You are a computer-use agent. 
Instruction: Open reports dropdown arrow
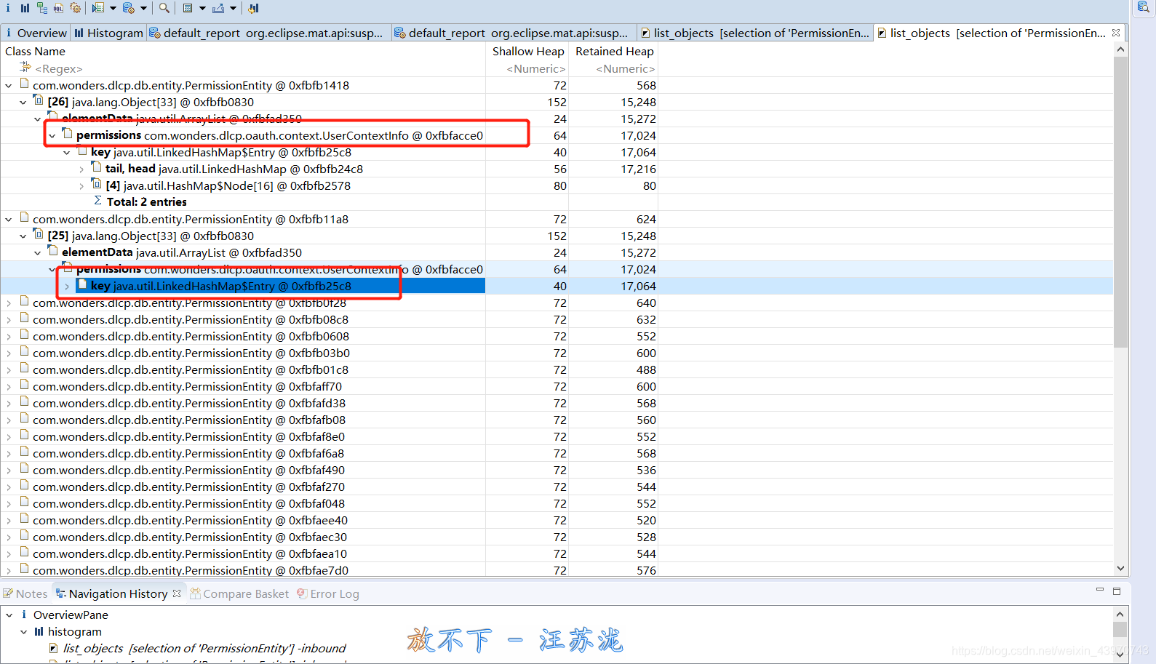click(113, 8)
